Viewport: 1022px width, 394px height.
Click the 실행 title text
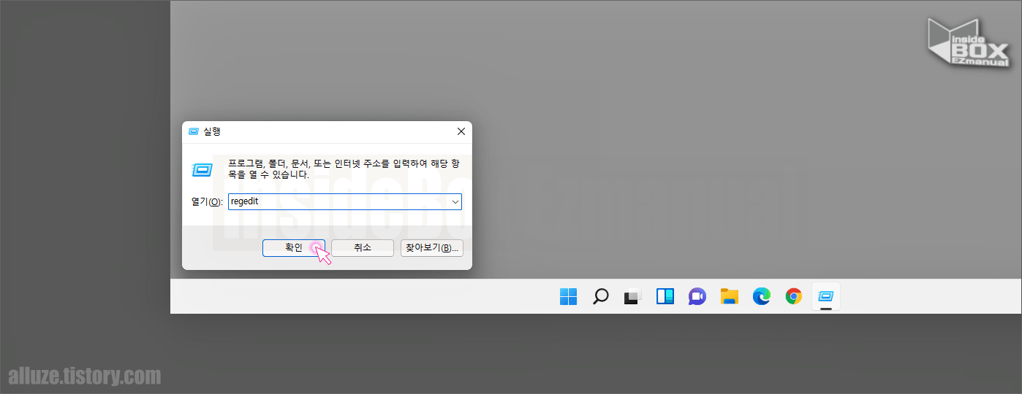pyautogui.click(x=212, y=132)
